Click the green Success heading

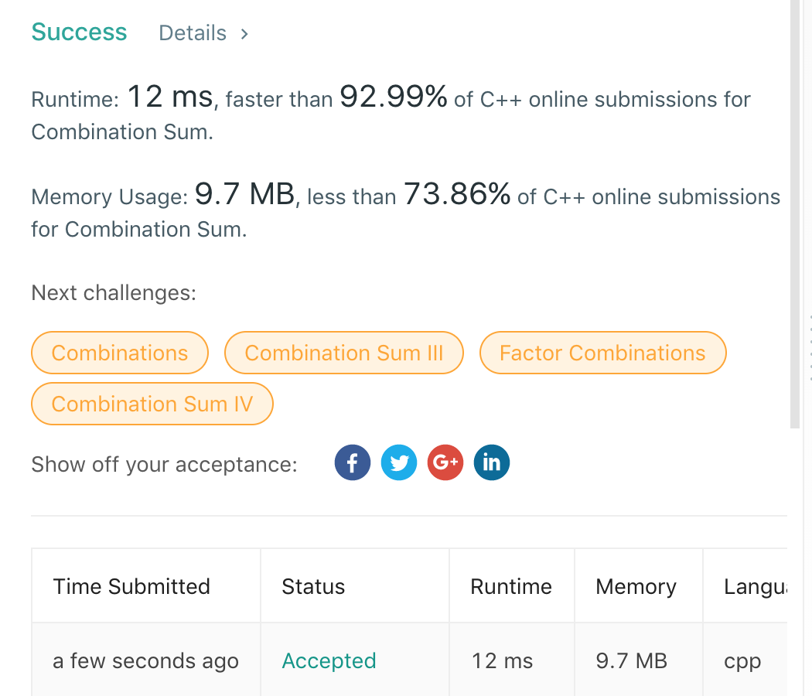(x=79, y=32)
